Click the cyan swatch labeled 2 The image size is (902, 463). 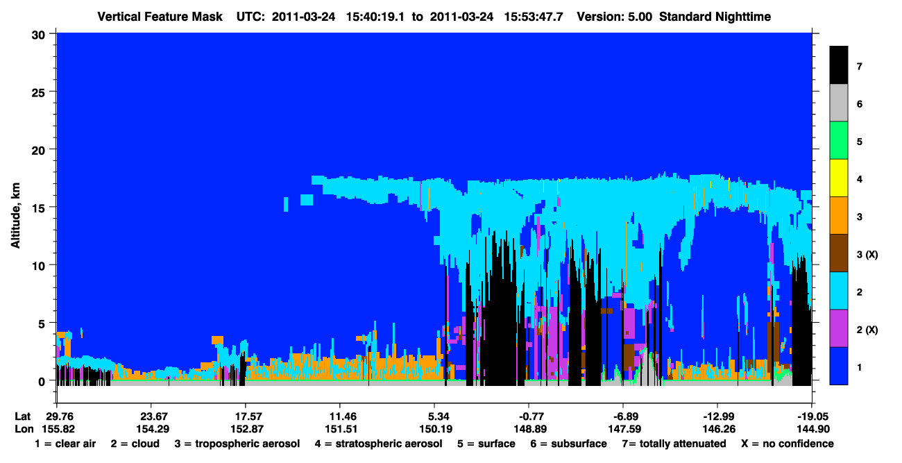(839, 290)
